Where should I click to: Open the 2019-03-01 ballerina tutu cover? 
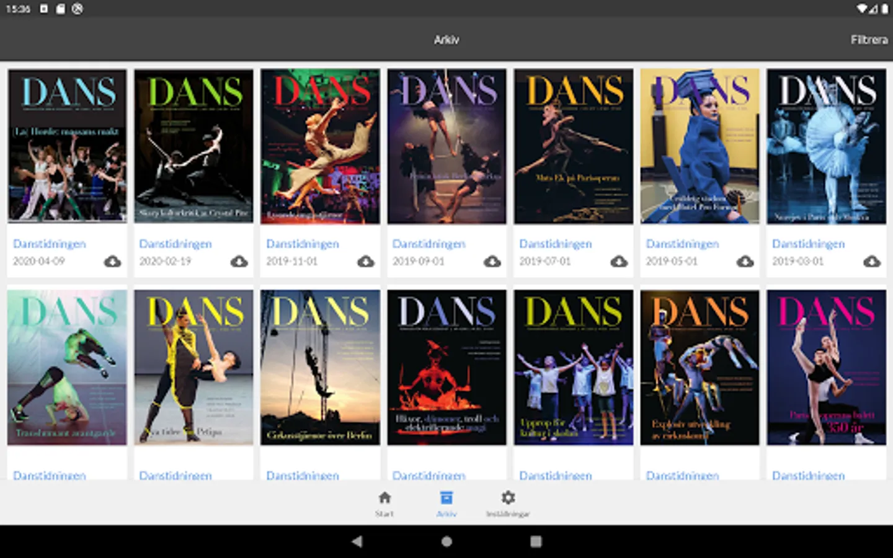click(x=826, y=146)
